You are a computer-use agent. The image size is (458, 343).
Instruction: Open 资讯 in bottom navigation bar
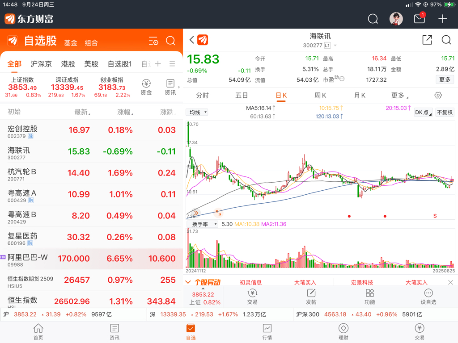pos(114,332)
